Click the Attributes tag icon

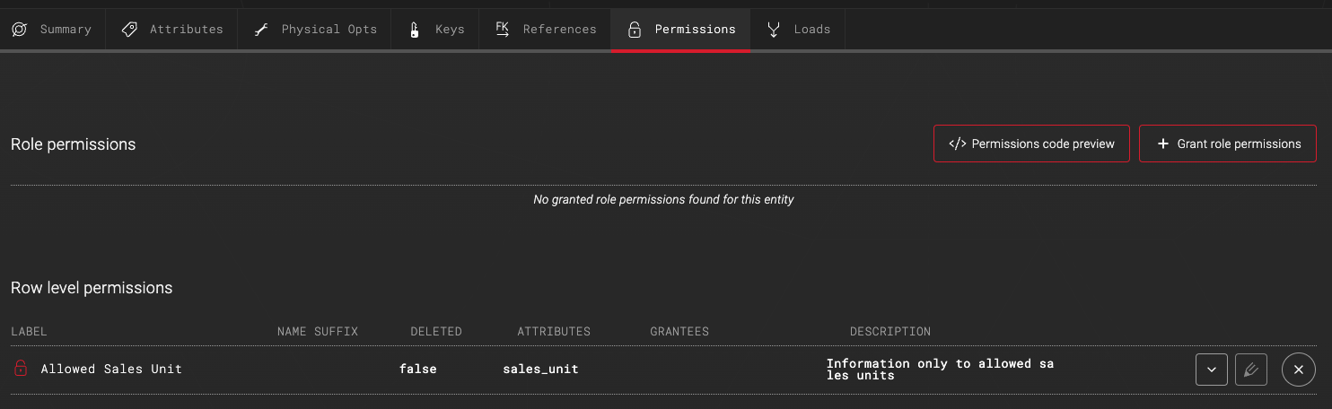coord(129,30)
